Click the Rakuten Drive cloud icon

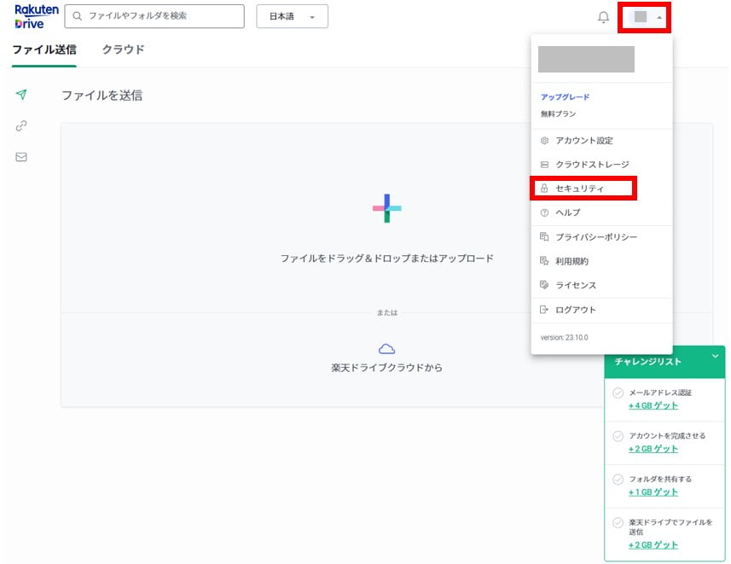386,349
